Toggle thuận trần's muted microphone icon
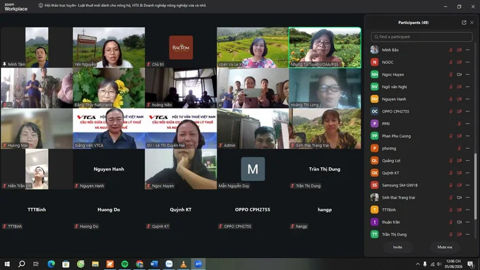 pyautogui.click(x=451, y=222)
